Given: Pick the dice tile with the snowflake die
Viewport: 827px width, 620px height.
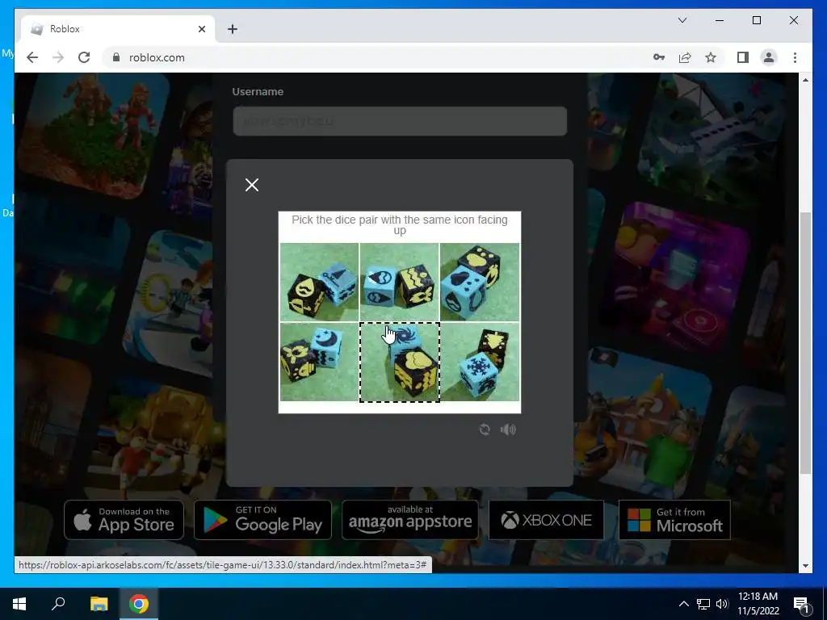Looking at the screenshot, I should point(480,362).
